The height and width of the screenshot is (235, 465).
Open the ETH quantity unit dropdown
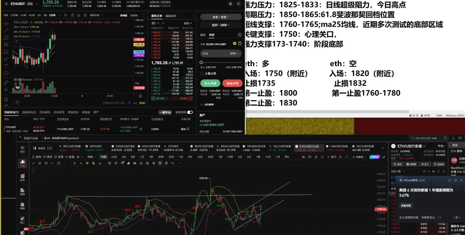[235, 53]
